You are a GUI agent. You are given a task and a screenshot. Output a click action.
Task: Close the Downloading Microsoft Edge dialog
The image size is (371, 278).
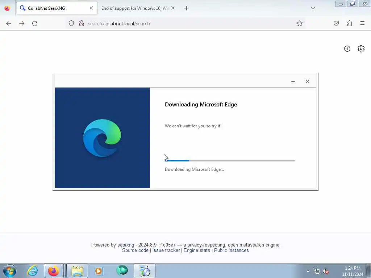coord(307,81)
